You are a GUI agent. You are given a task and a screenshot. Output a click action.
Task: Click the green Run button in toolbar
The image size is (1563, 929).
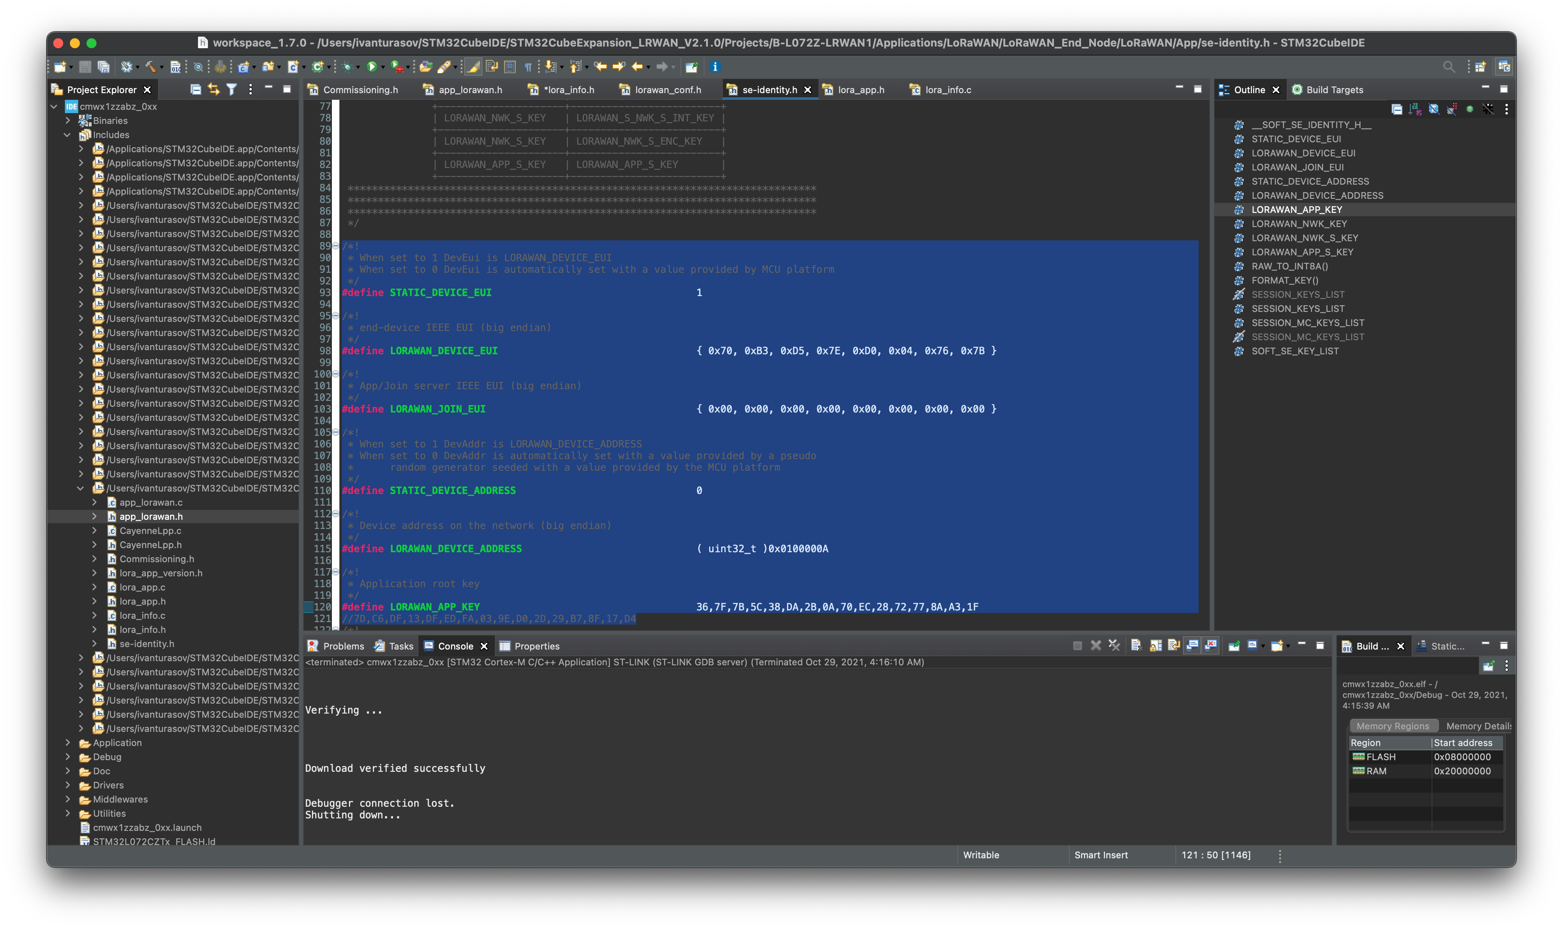[372, 67]
